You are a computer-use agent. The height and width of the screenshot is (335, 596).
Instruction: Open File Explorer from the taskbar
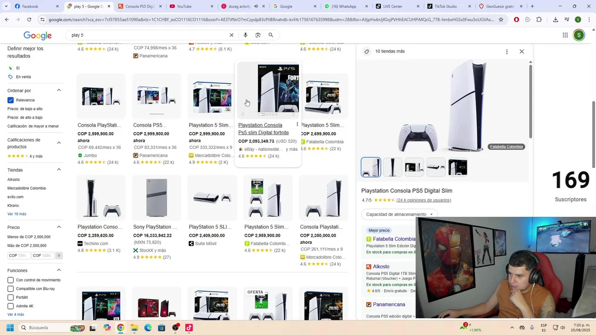[x=134, y=328]
